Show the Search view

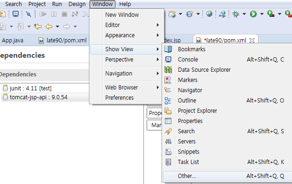click(227, 131)
